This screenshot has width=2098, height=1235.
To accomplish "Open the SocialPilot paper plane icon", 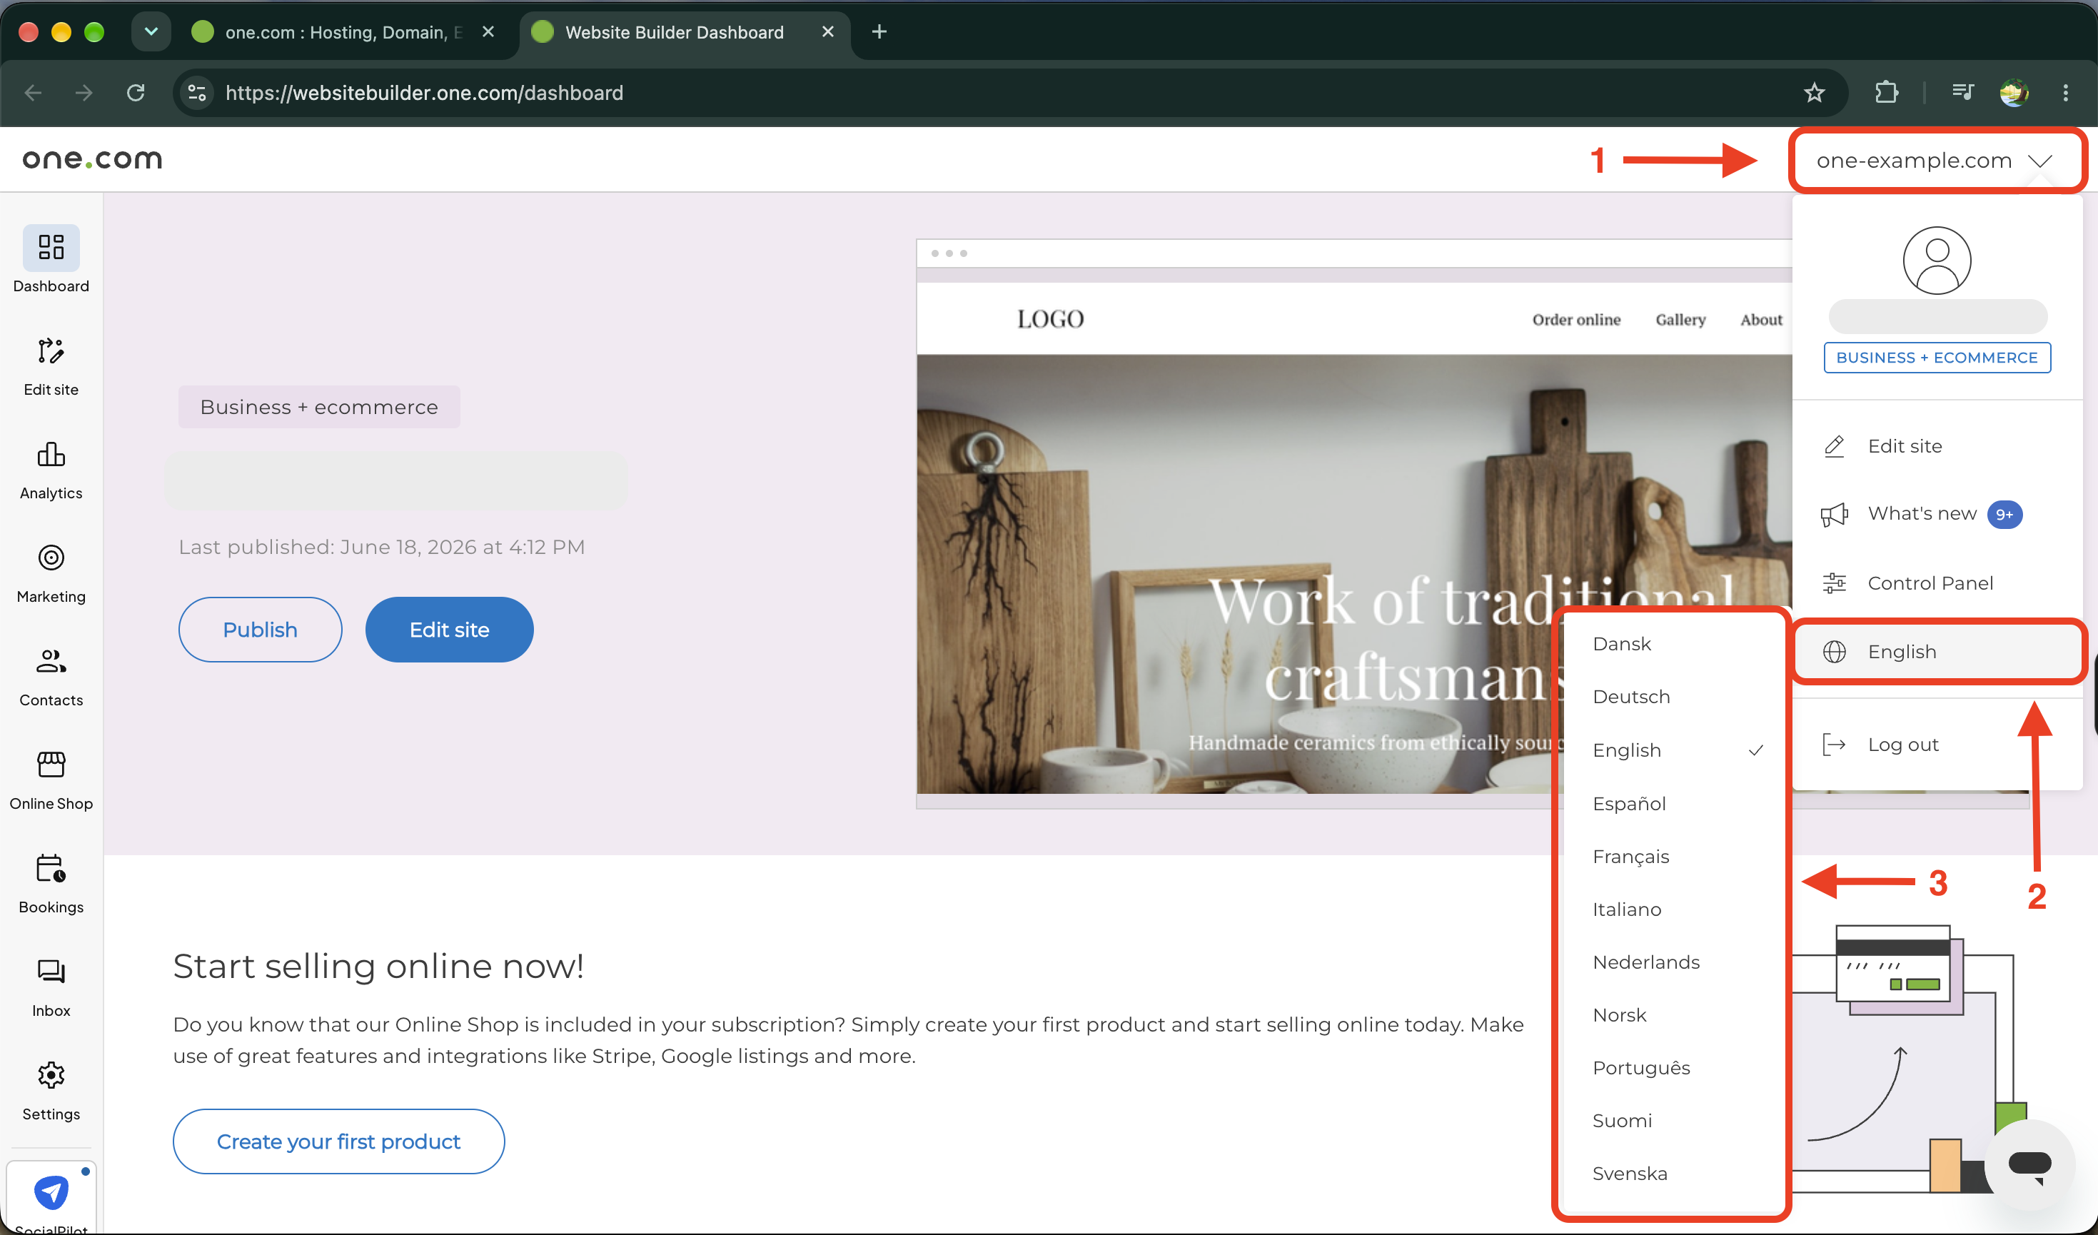I will pos(51,1193).
